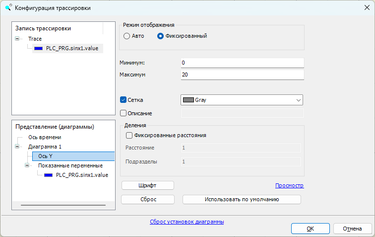Collapse the Trace tree node
375x237 pixels.
click(18, 39)
